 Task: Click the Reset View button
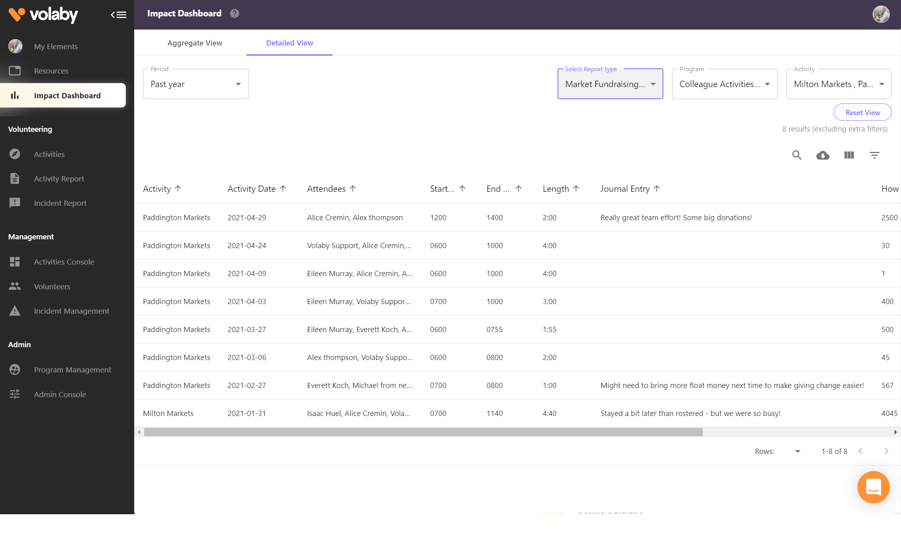[x=862, y=112]
